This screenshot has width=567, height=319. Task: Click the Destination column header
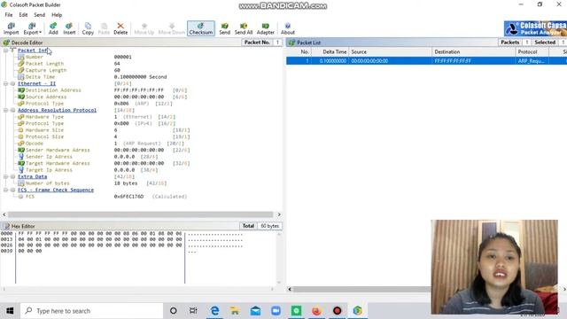point(474,51)
